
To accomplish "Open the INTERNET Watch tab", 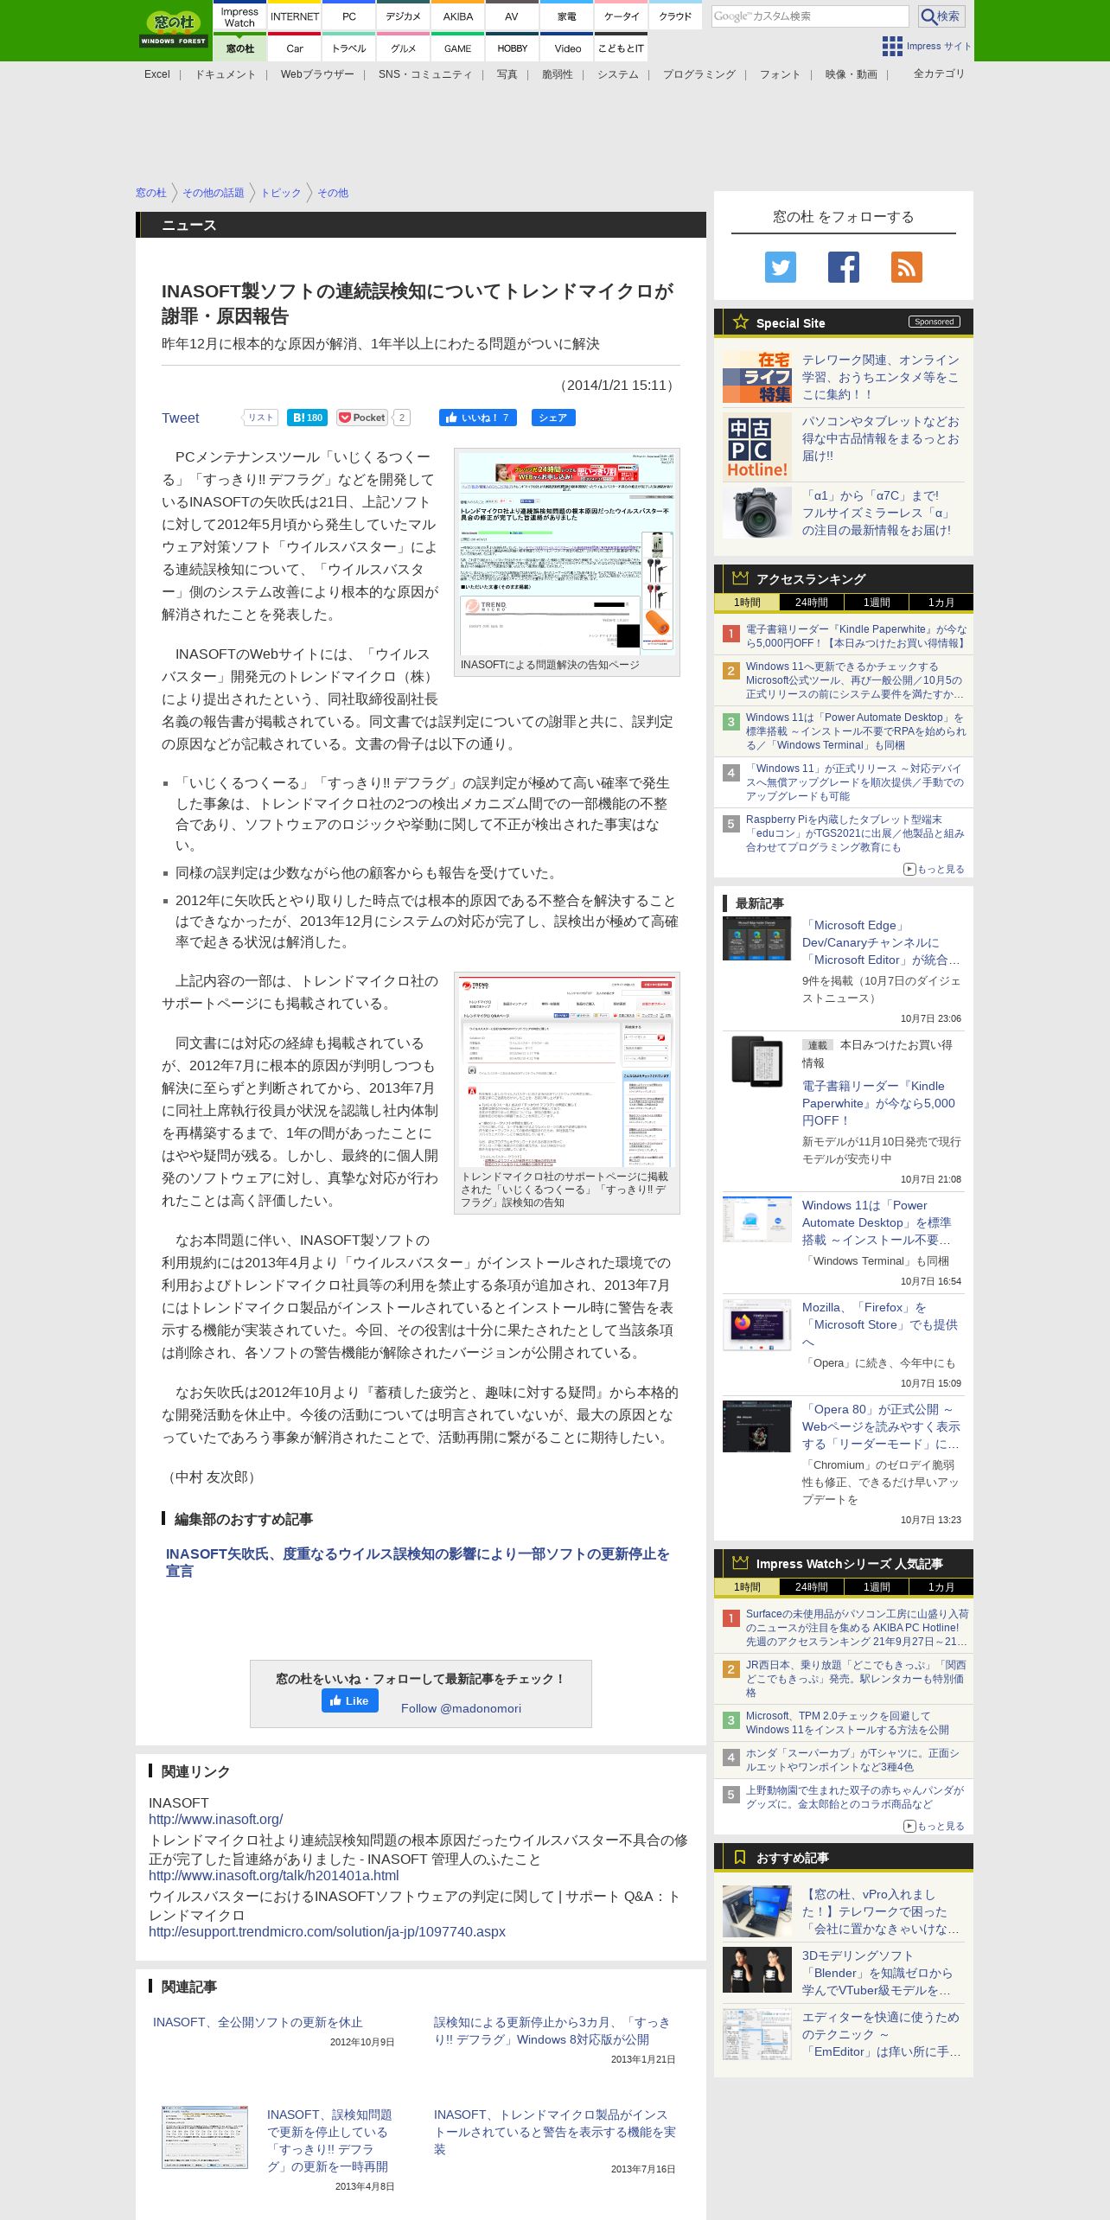I will point(294,16).
